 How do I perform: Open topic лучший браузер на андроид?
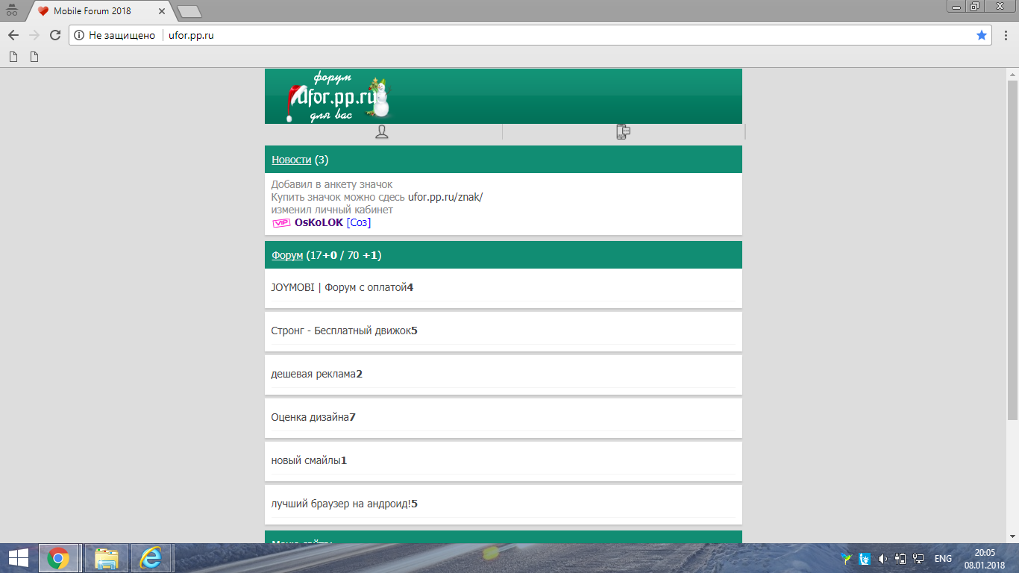pos(341,504)
